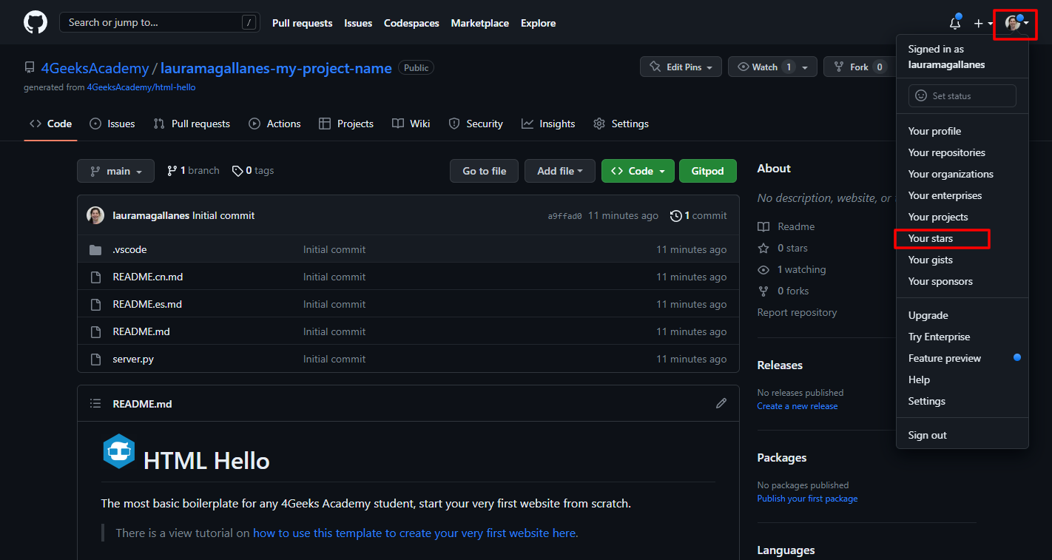This screenshot has width=1052, height=560.
Task: Open the .vscode folder
Action: (x=129, y=249)
